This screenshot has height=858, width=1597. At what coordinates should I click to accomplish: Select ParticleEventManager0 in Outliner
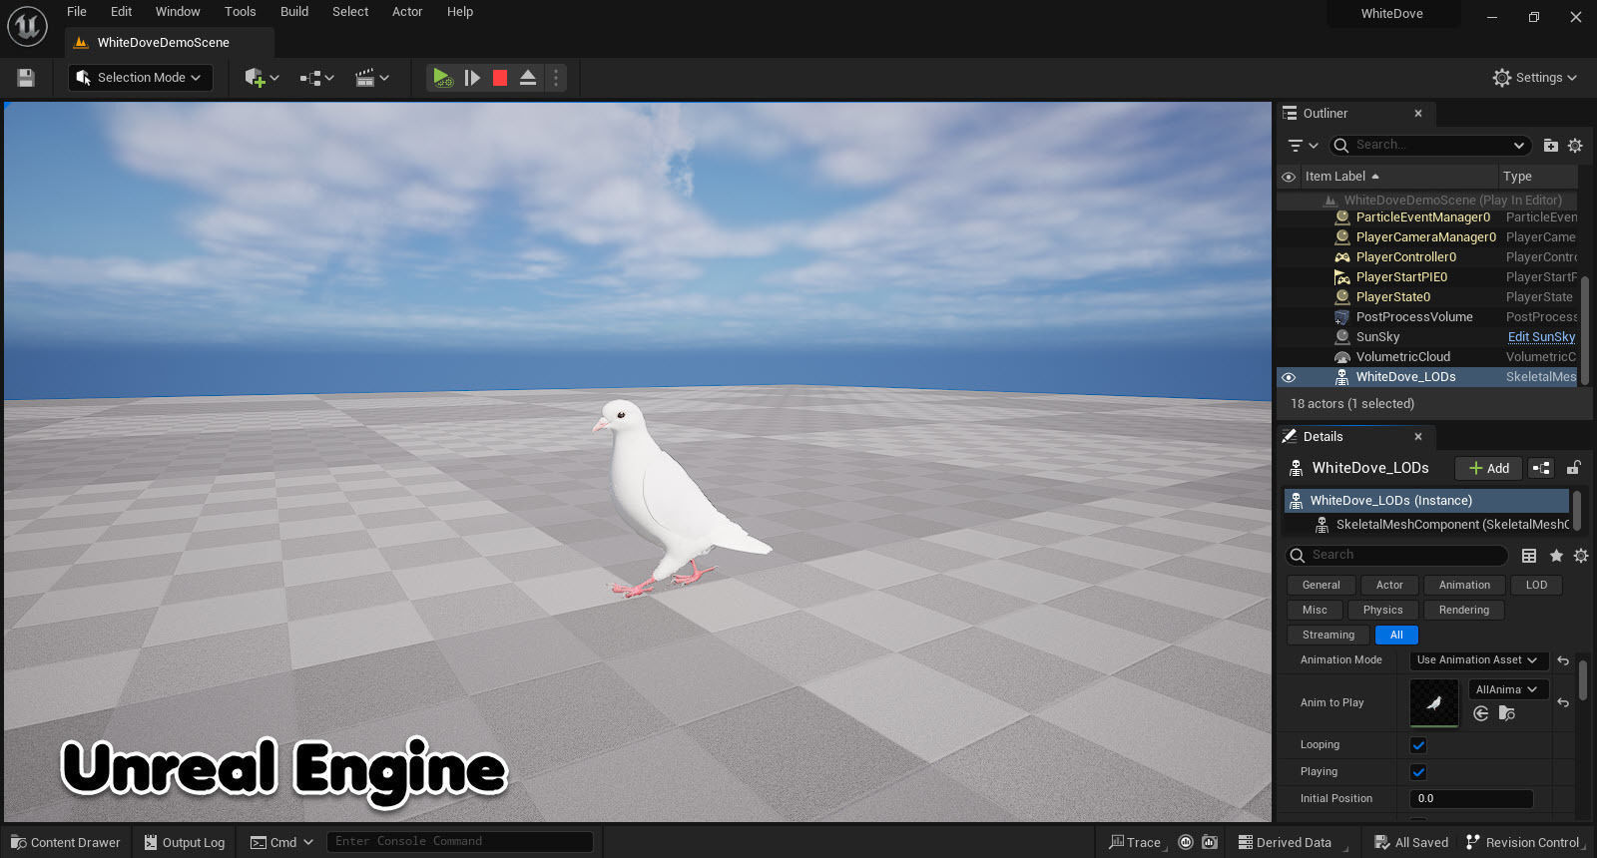pos(1422,217)
